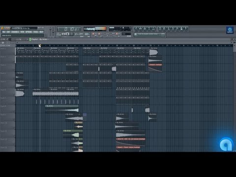Viewport: 236px width, 177px height.
Task: Open the HELP menu
Action: tap(41, 32)
